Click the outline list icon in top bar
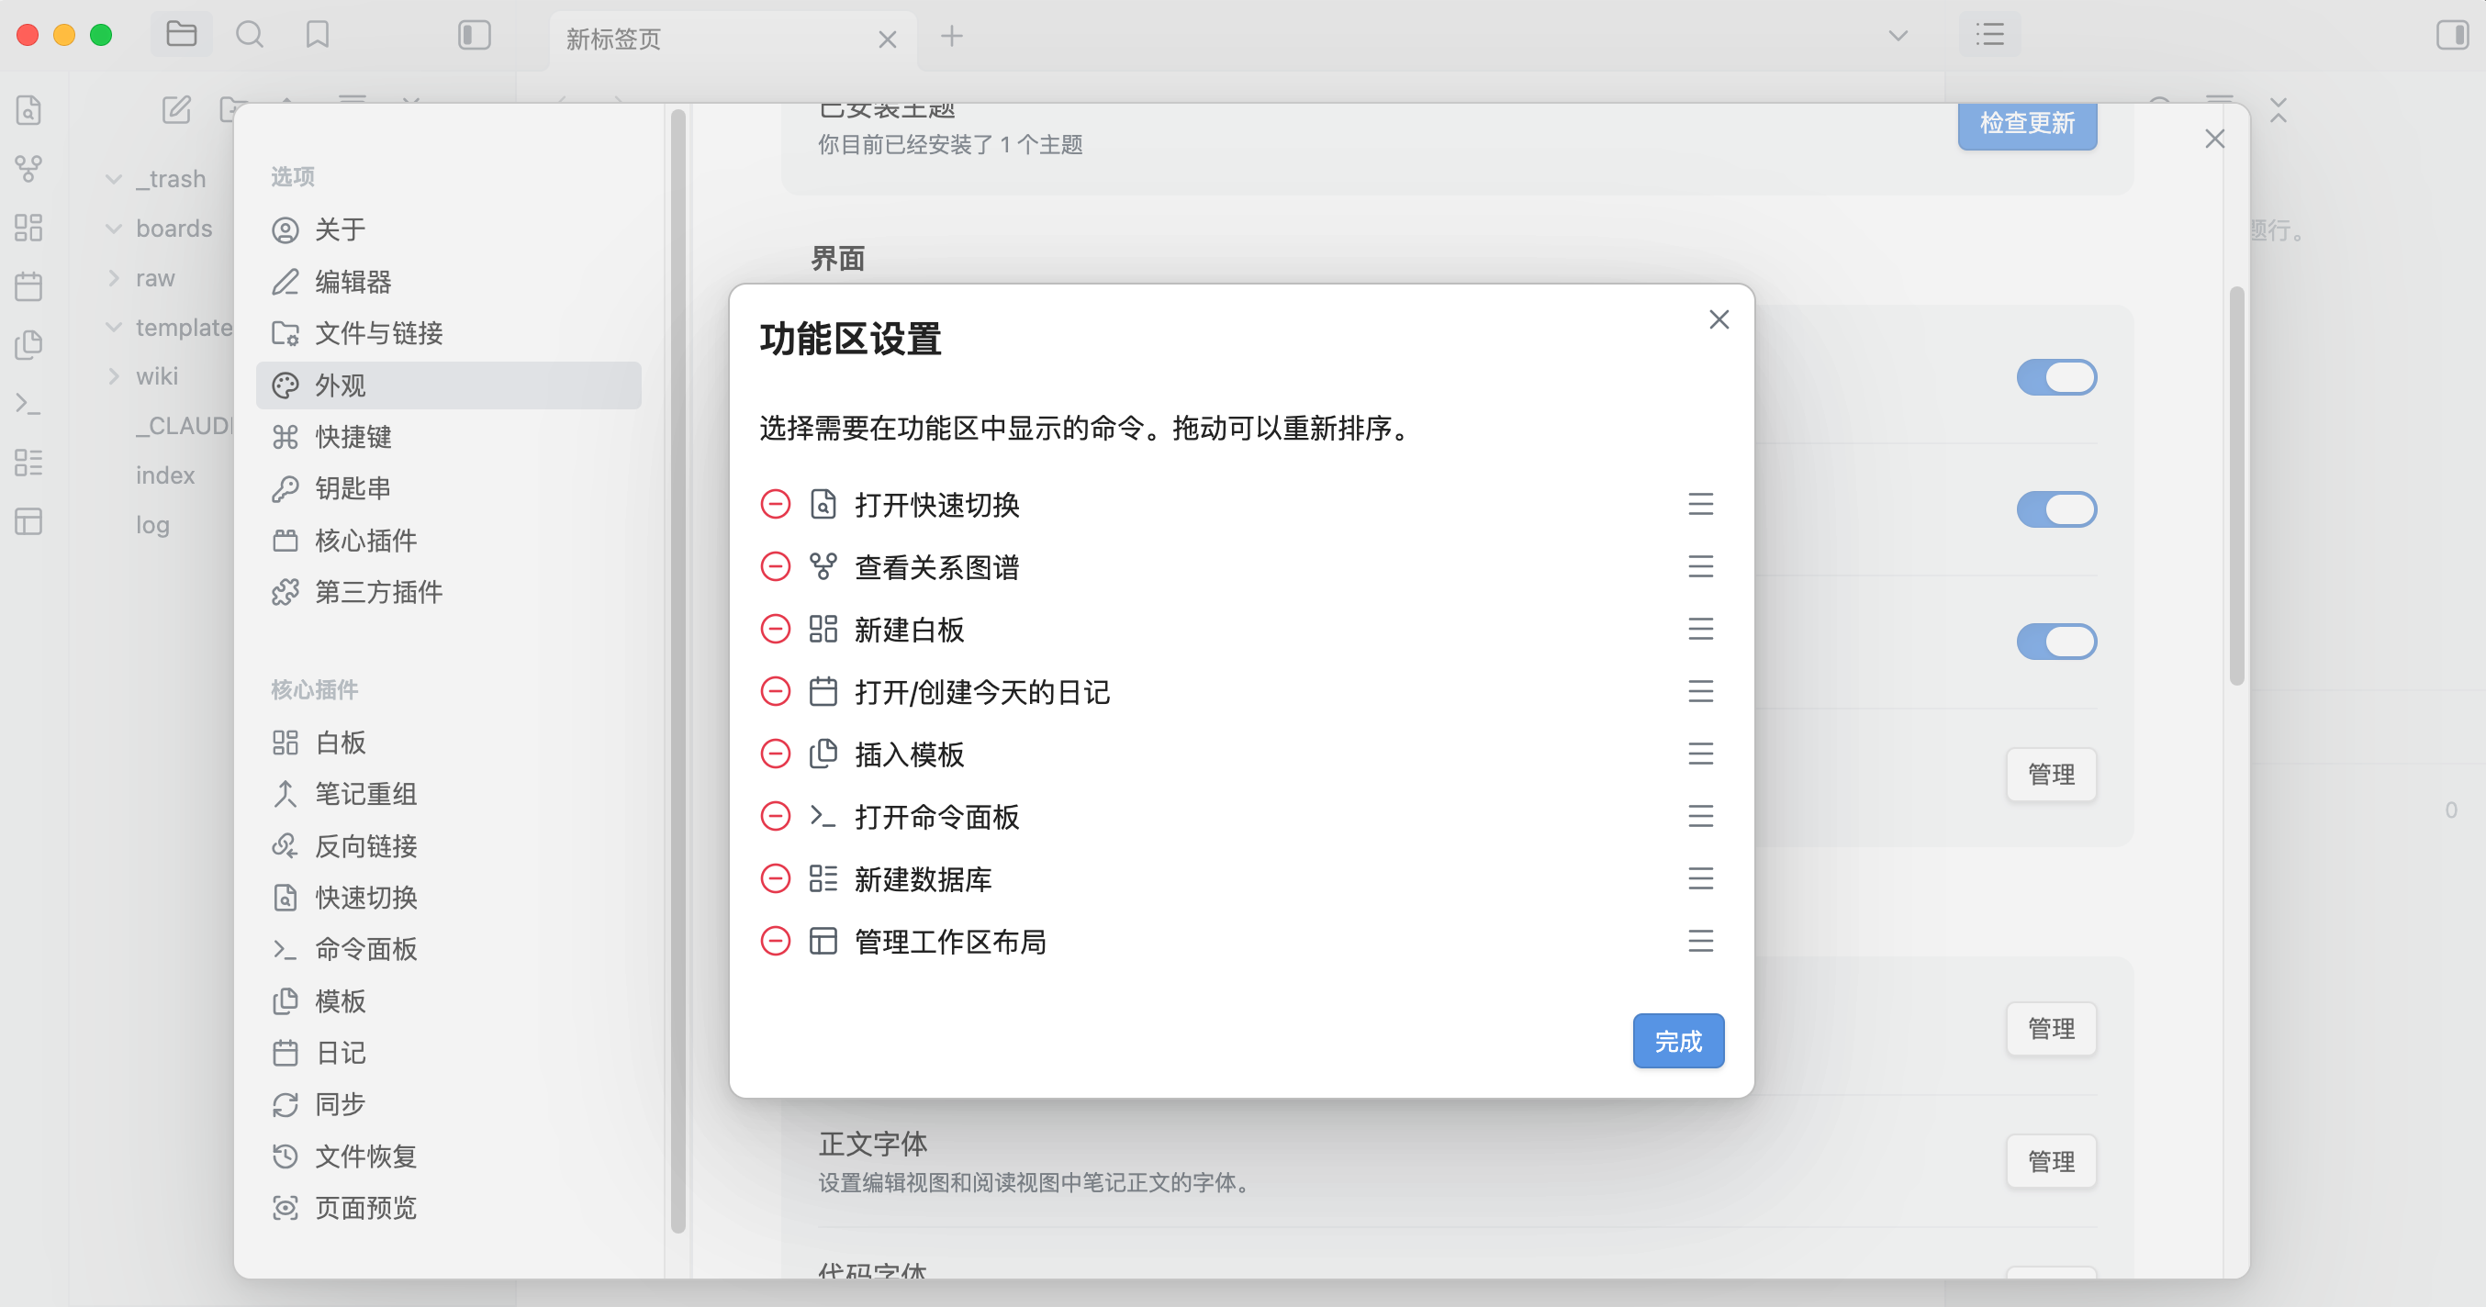 tap(1989, 36)
